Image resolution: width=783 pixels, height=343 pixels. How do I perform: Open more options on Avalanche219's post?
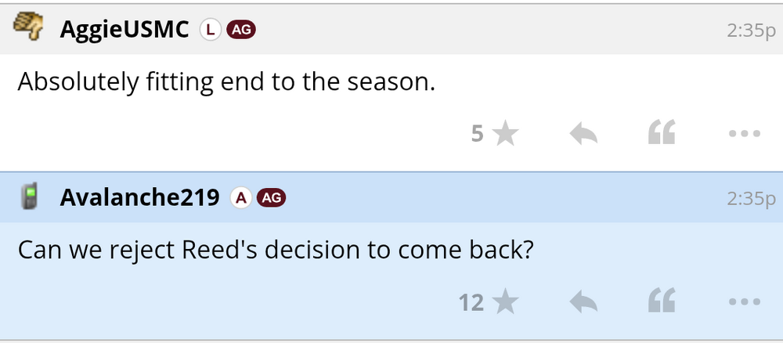click(744, 301)
